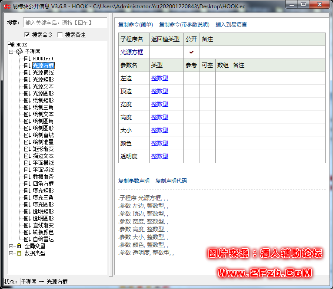Viewport: 333px width, 289px height.
Task: Collapse the 子程序 tree node
Action: click(x=11, y=52)
